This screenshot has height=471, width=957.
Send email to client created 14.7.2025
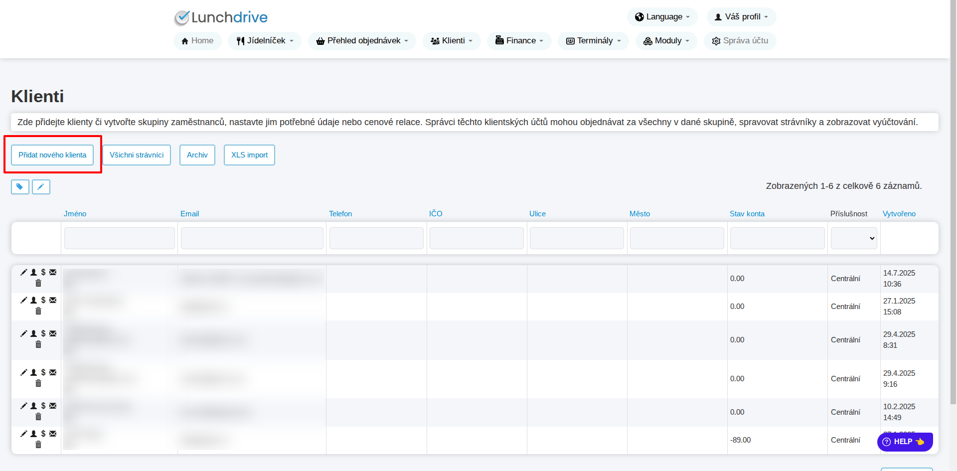(53, 272)
